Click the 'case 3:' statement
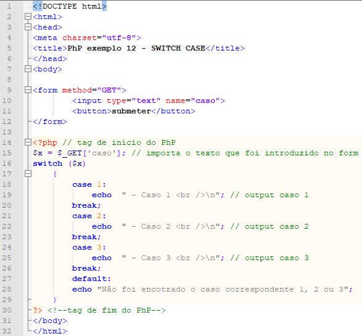 click(x=89, y=247)
